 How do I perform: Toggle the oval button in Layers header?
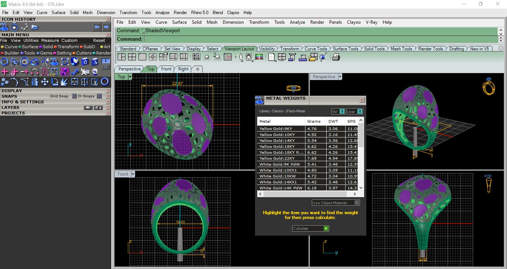coord(88,107)
